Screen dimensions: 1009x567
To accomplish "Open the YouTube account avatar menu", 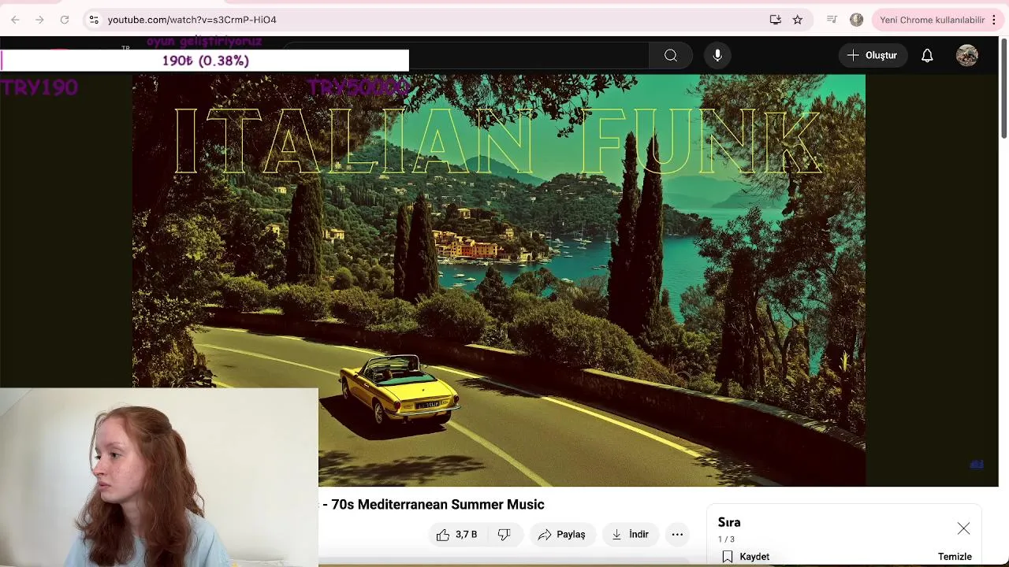I will pos(967,55).
